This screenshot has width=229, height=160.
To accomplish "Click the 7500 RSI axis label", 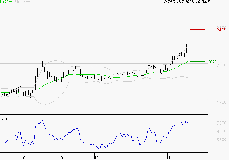I will (x=221, y=123).
